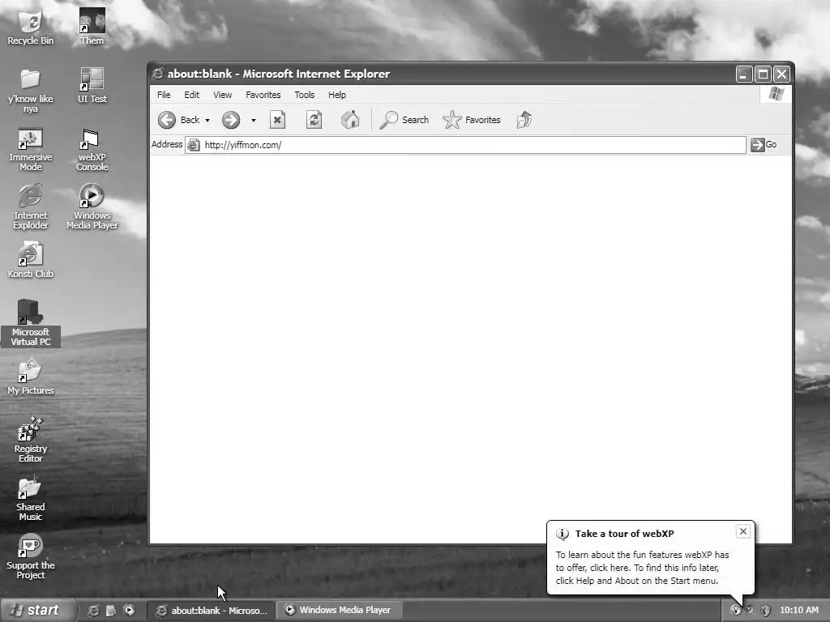Switch to Windows Media Player taskbar button
Image resolution: width=830 pixels, height=622 pixels.
pos(340,611)
